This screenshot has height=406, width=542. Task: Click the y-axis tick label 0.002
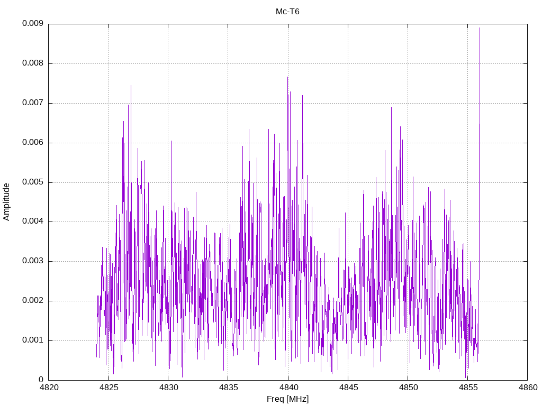point(32,301)
